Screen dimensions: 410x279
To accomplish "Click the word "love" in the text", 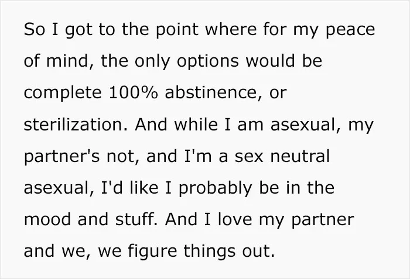I will 235,219.
